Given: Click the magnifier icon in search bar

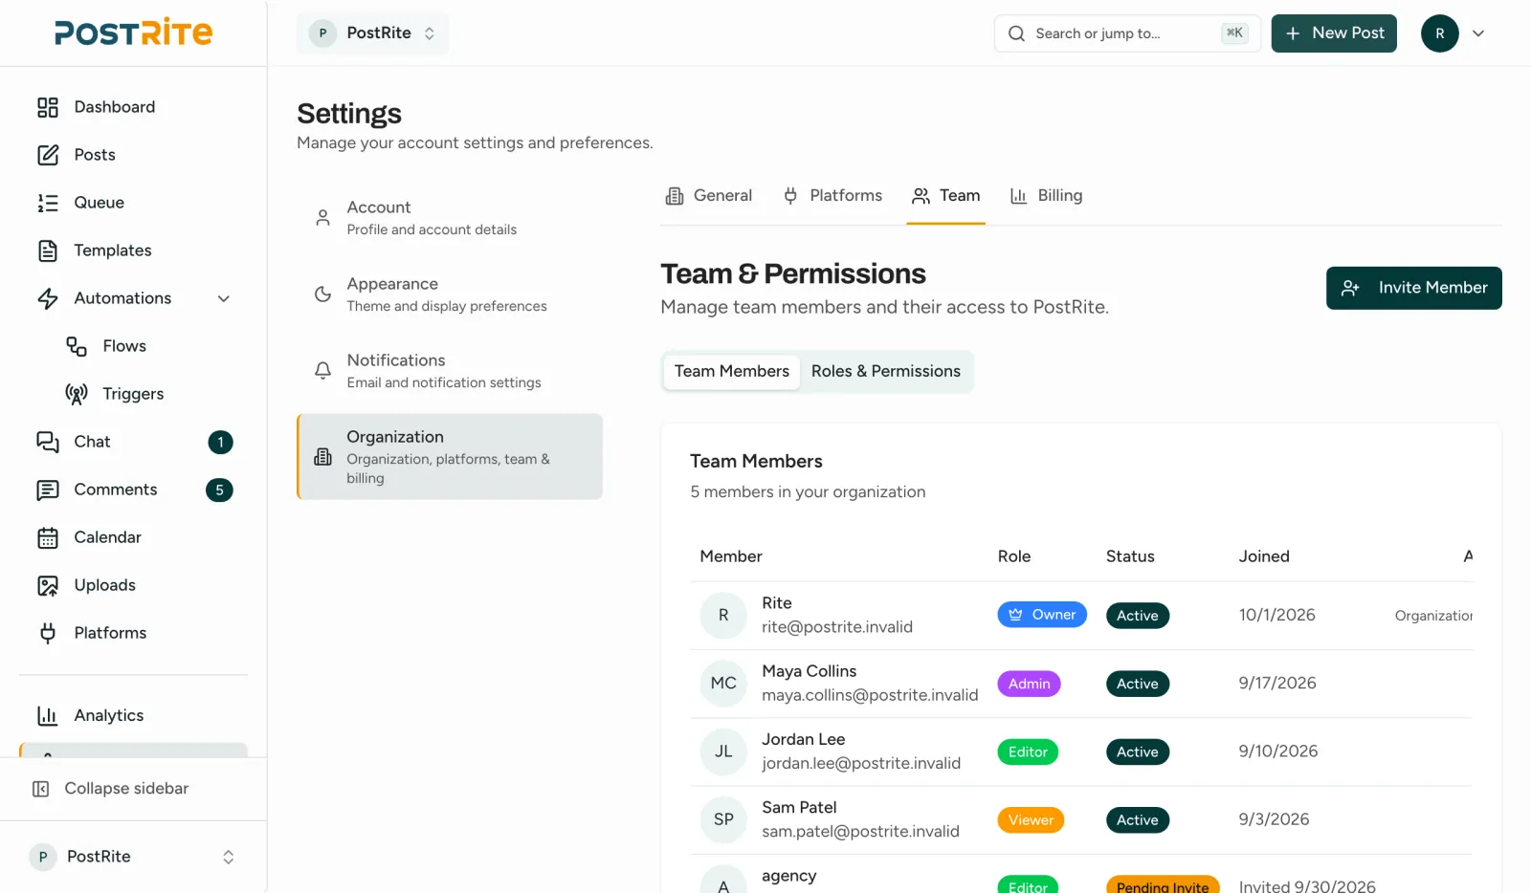Looking at the screenshot, I should click(x=1016, y=33).
